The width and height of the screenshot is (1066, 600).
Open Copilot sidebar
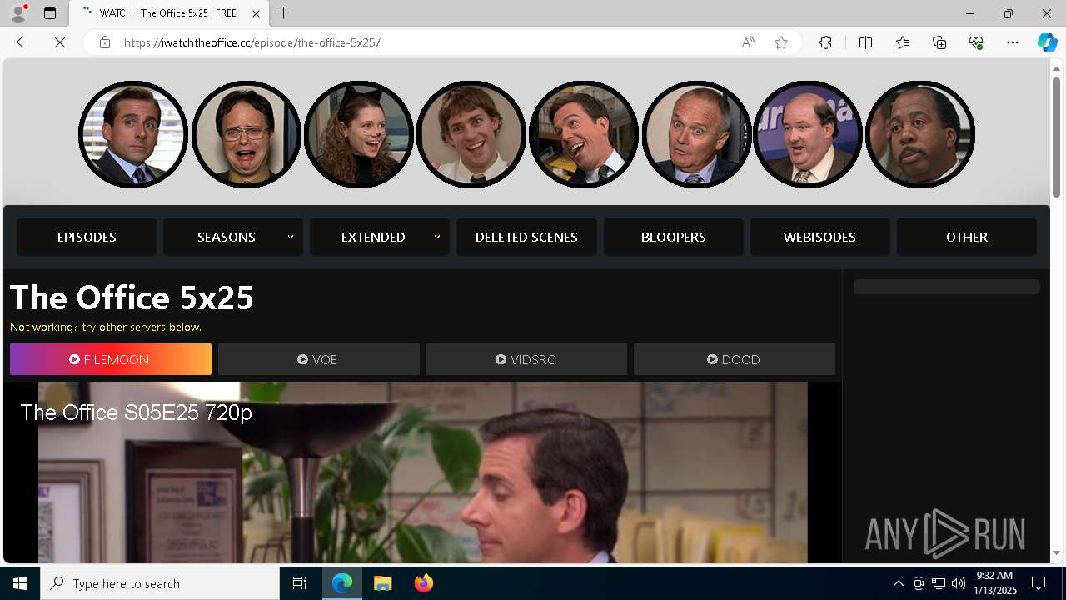[1047, 42]
